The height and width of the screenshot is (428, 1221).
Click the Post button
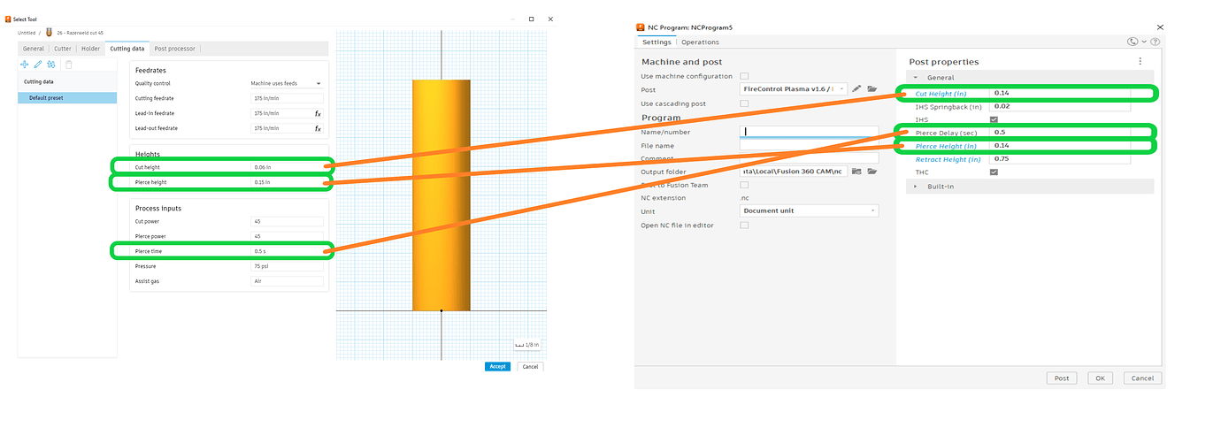1062,378
